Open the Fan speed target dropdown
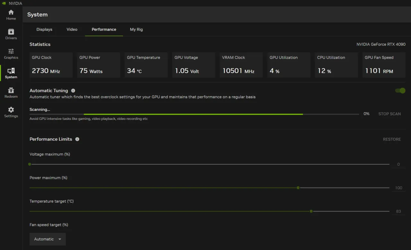411x250 pixels. click(x=48, y=239)
